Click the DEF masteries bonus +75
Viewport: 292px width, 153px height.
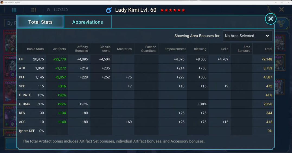129,77
